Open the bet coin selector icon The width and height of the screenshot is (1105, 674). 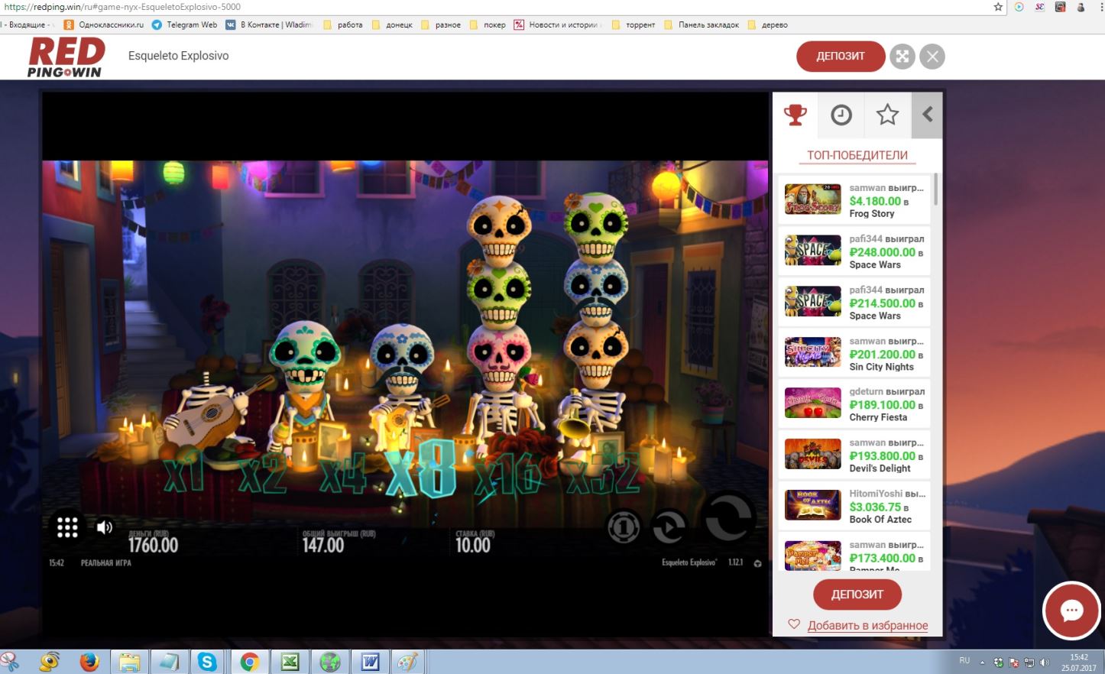[x=624, y=527]
